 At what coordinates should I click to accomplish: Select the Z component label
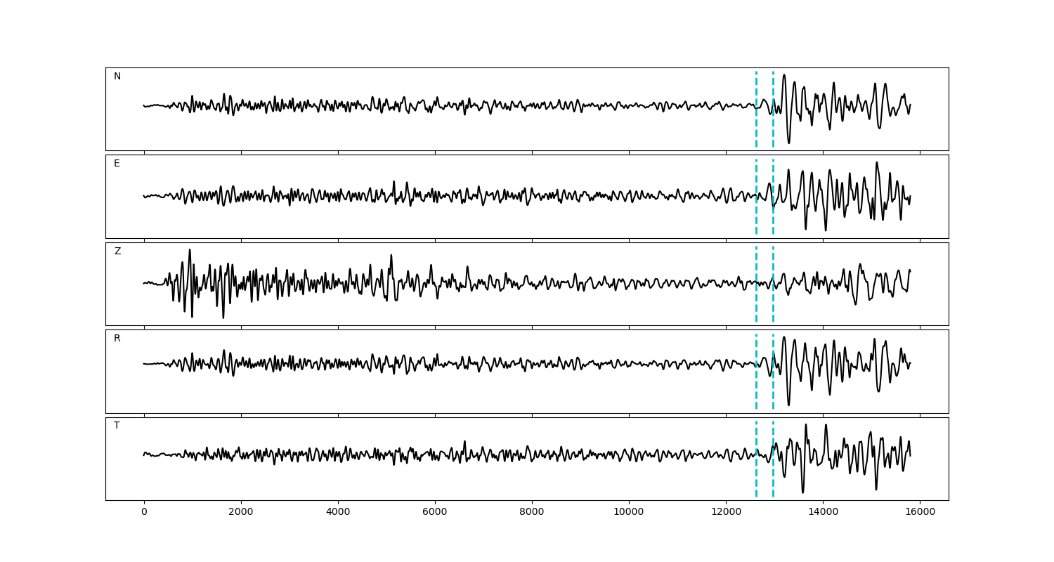pyautogui.click(x=117, y=251)
